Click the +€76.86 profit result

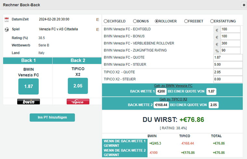point(192,120)
